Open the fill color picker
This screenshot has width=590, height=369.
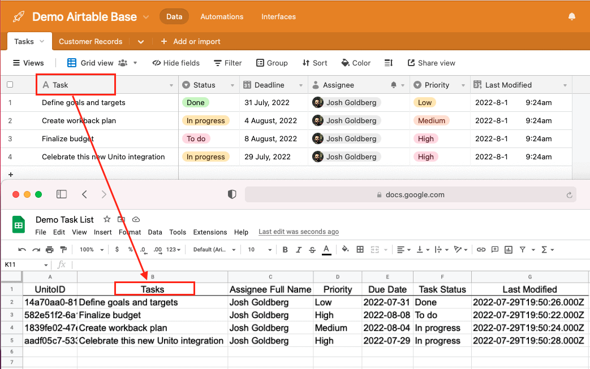click(345, 249)
